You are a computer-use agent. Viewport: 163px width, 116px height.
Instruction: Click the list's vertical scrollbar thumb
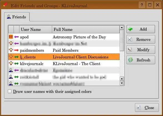pyautogui.click(x=122, y=41)
